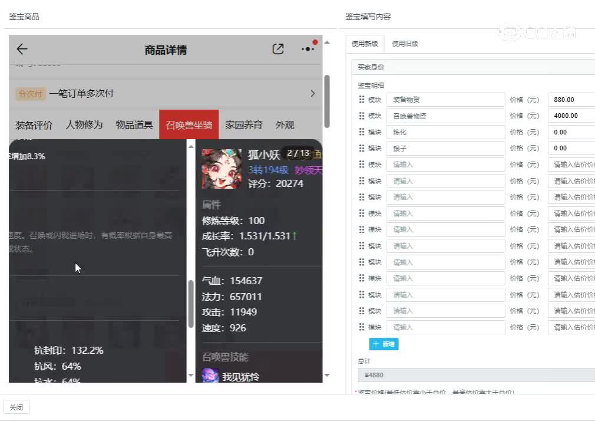This screenshot has width=595, height=421.
Task: Edit the 召唤兽物资 module field
Action: pos(446,116)
